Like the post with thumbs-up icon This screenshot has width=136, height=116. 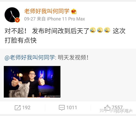pyautogui.click(x=107, y=108)
